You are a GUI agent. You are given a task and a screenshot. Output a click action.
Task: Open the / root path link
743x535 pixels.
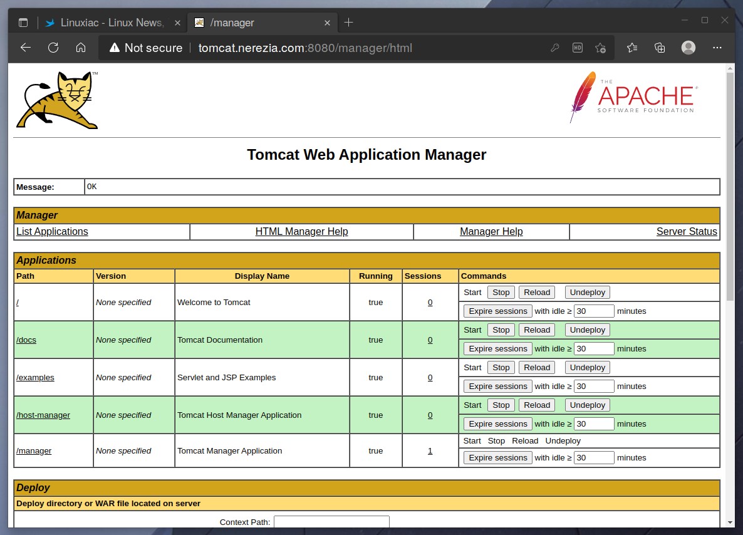click(18, 303)
